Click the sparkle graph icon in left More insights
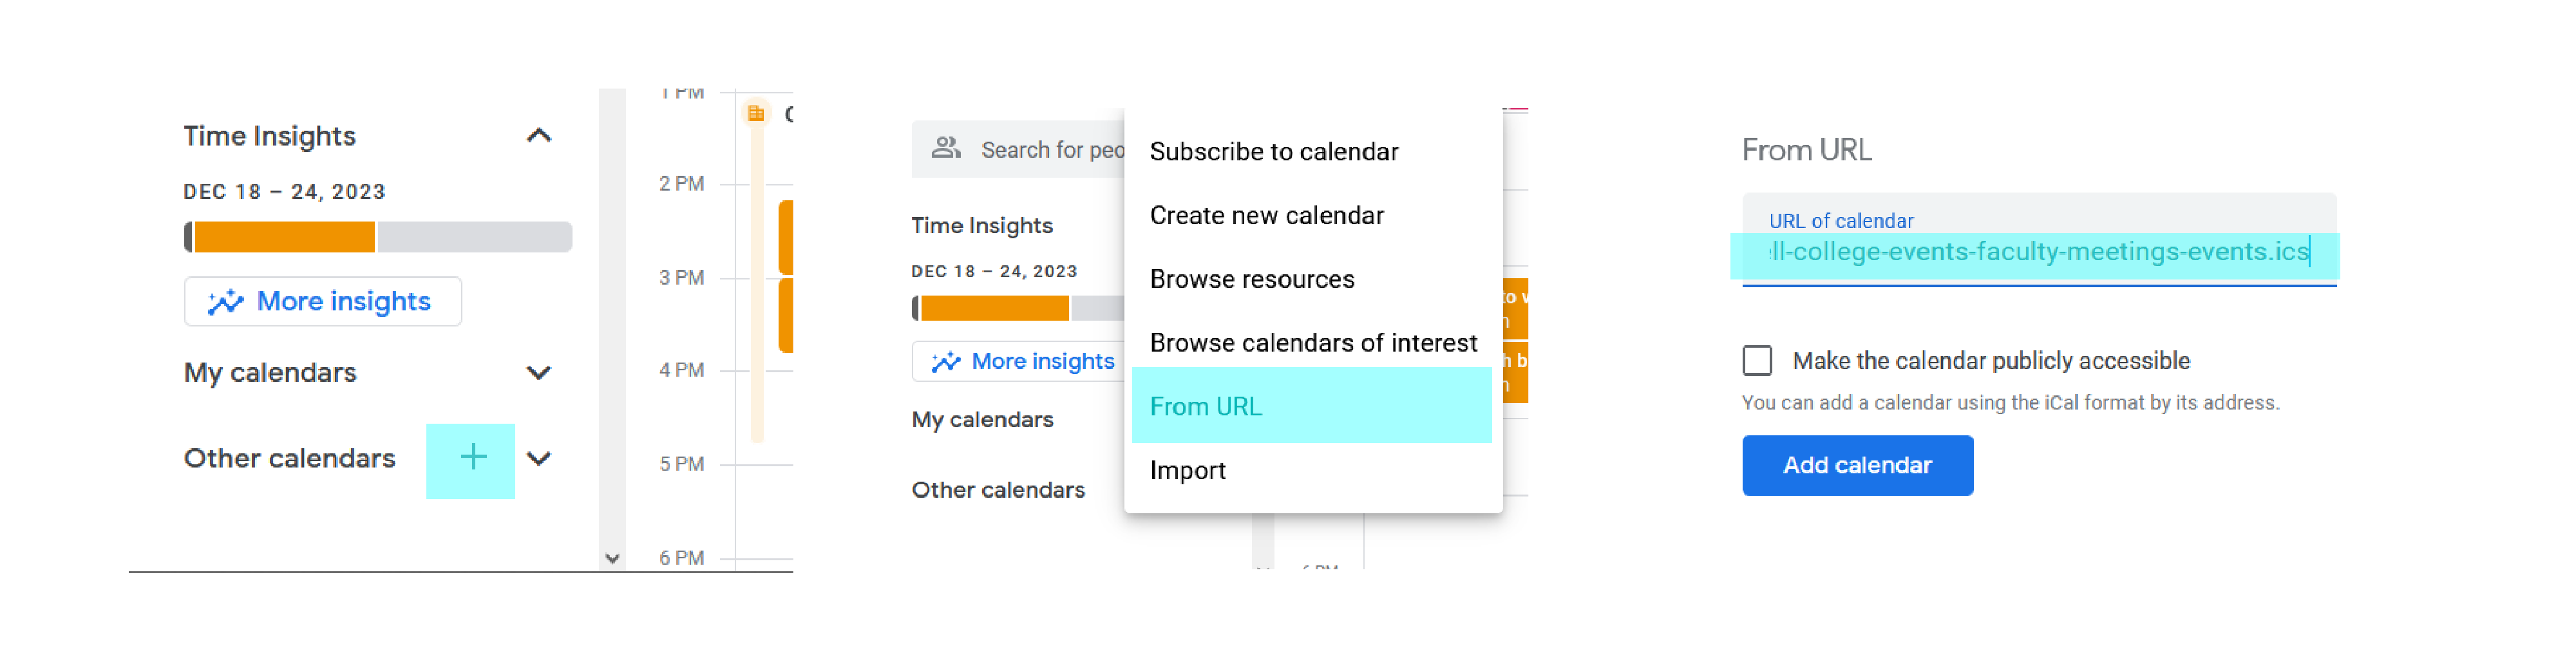Viewport: 2576px width, 671px height. [x=225, y=302]
